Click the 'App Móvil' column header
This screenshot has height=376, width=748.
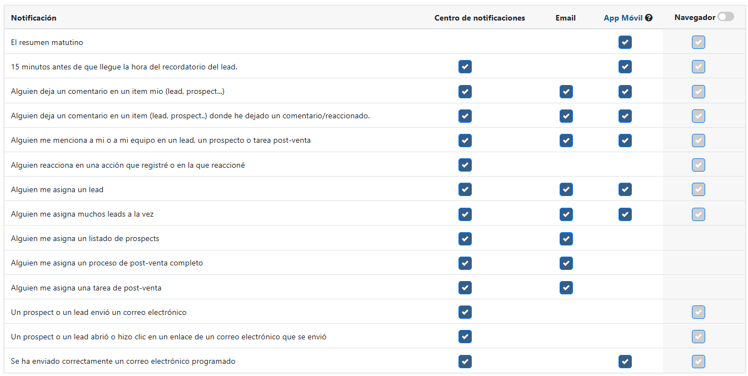click(623, 17)
